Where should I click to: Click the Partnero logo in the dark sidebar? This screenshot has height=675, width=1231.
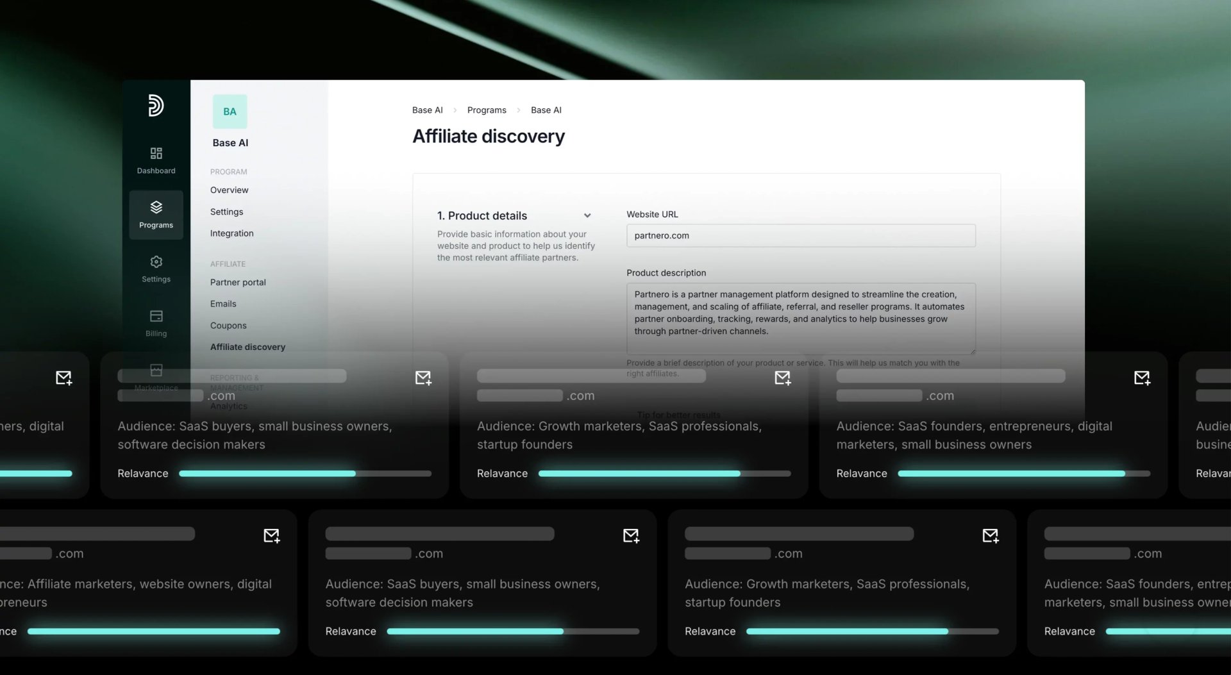[x=156, y=105]
